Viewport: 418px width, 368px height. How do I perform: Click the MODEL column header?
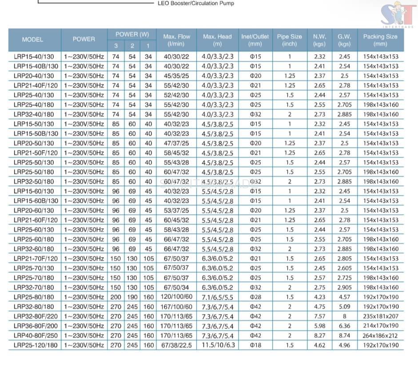click(32, 40)
